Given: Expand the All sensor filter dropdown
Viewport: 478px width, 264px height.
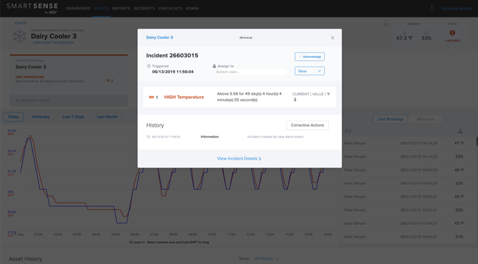Looking at the screenshot, I should pyautogui.click(x=361, y=131).
